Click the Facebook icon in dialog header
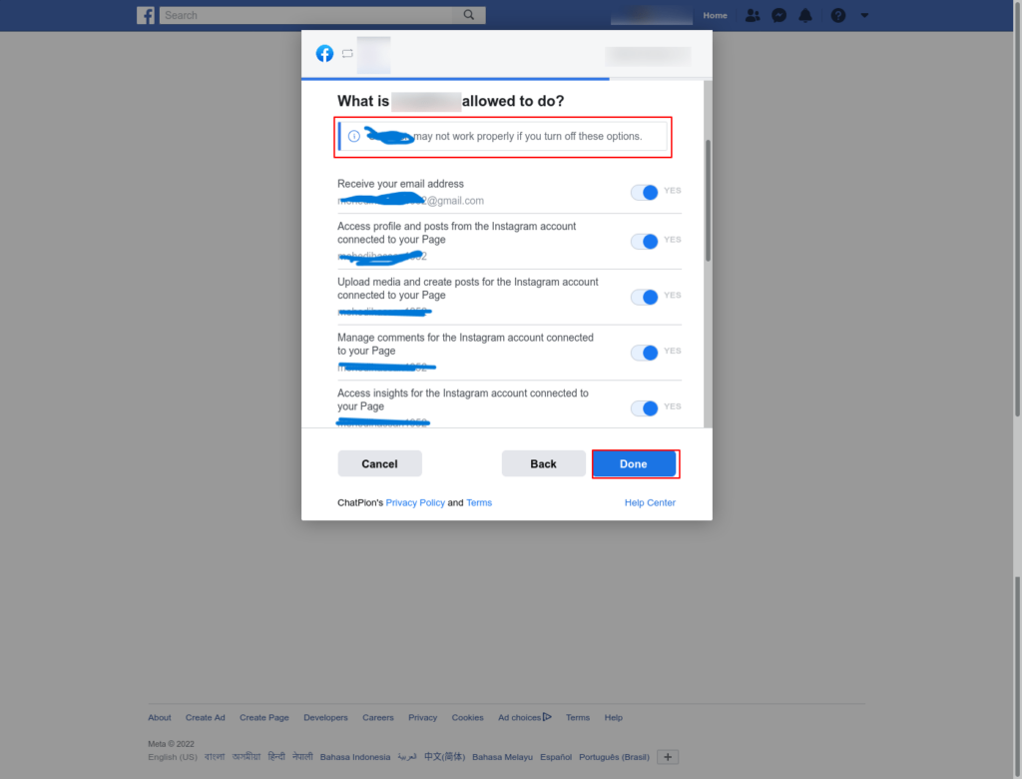The height and width of the screenshot is (779, 1022). pos(324,54)
